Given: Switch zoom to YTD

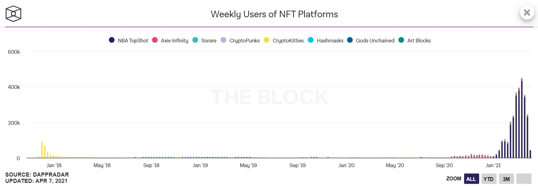Looking at the screenshot, I should (x=488, y=179).
